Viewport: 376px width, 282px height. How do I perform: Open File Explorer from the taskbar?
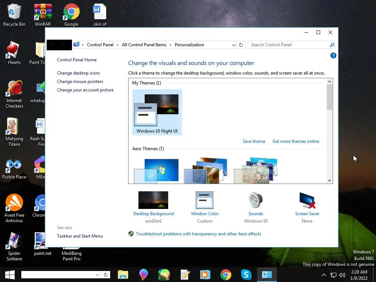pos(123,275)
